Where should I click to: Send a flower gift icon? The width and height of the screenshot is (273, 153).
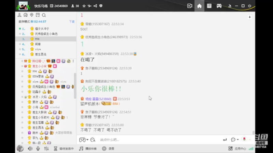point(244,139)
